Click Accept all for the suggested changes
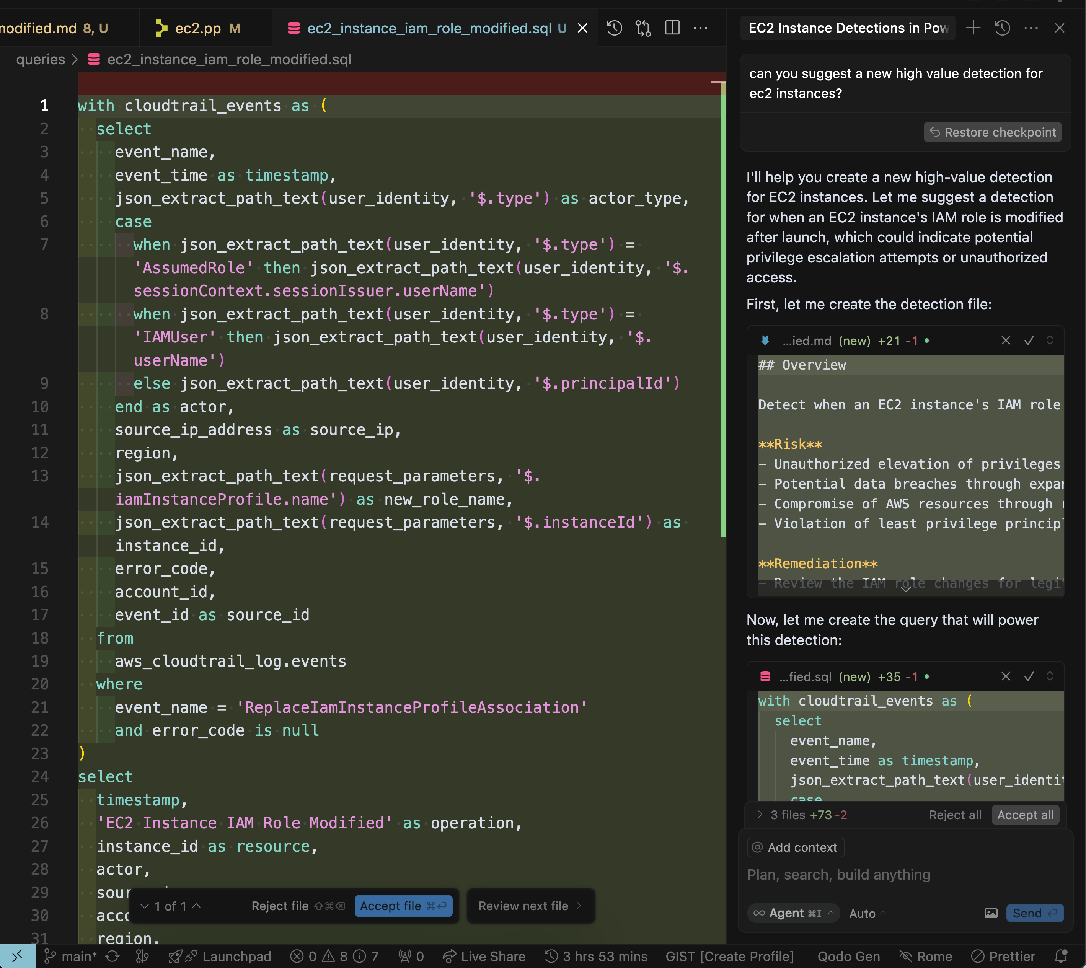The image size is (1086, 968). [1024, 815]
